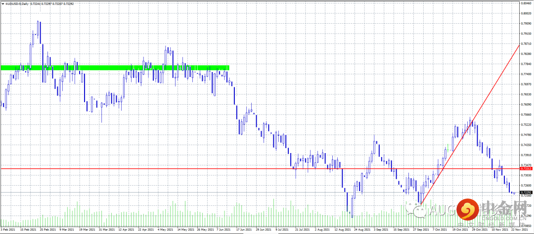Select the green rectangle resistance zone

coord(115,68)
